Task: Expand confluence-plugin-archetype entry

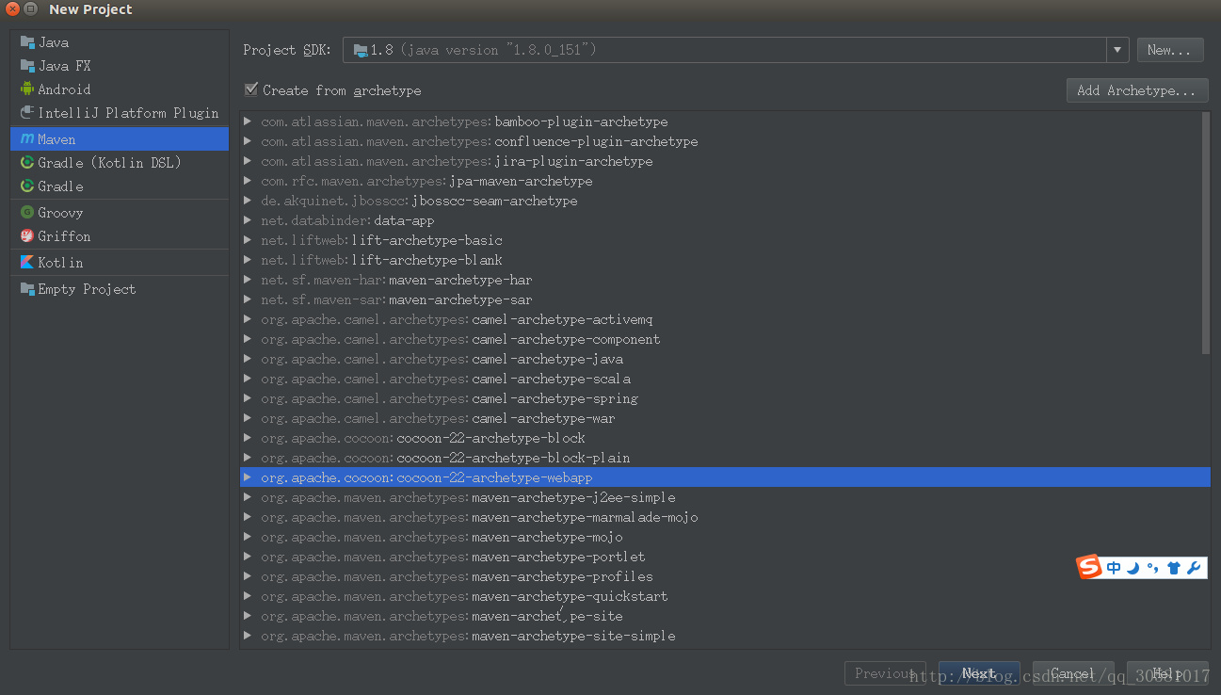Action: coord(248,141)
